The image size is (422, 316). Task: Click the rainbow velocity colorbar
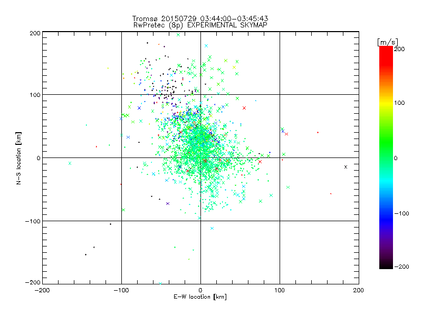tap(386, 157)
